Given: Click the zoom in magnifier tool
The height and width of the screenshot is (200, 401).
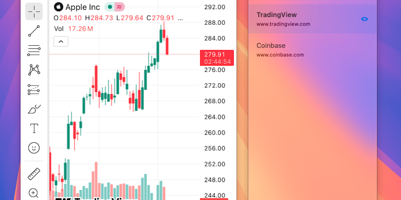Looking at the screenshot, I should (x=34, y=193).
